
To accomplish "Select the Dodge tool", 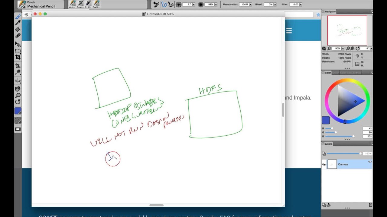I will click(18, 72).
